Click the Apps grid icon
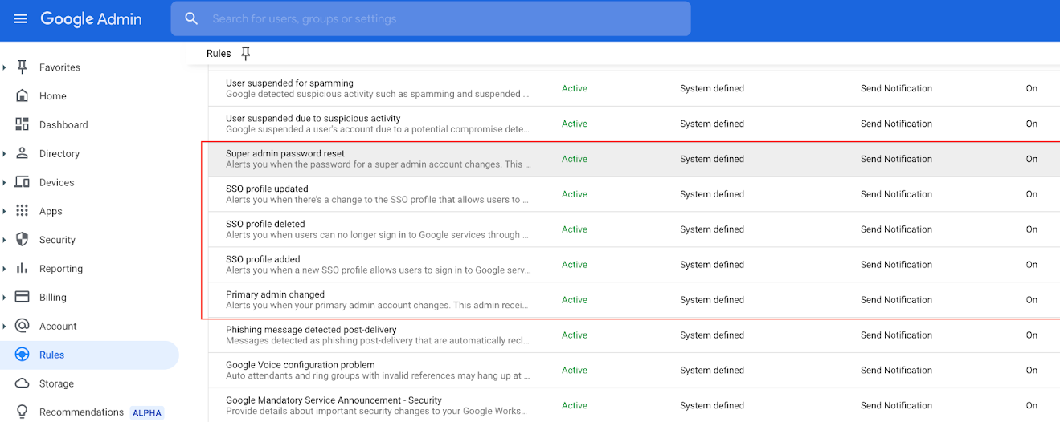The height and width of the screenshot is (422, 1060). 23,211
